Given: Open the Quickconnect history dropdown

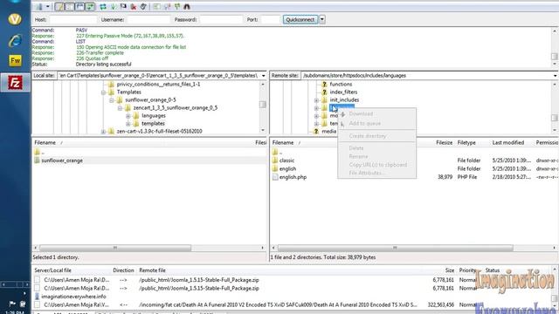Looking at the screenshot, I should pyautogui.click(x=322, y=19).
